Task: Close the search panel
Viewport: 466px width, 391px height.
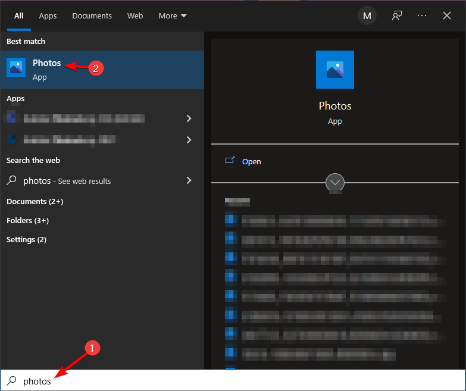Action: 447,15
